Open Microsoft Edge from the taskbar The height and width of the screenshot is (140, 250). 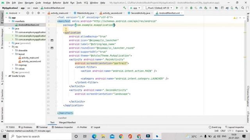[x=94, y=136]
